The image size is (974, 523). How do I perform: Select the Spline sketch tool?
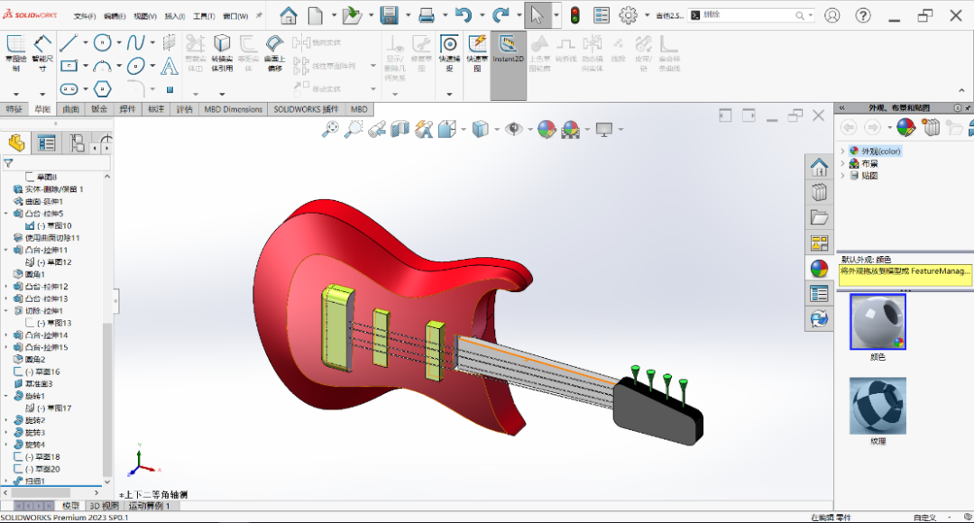click(135, 43)
